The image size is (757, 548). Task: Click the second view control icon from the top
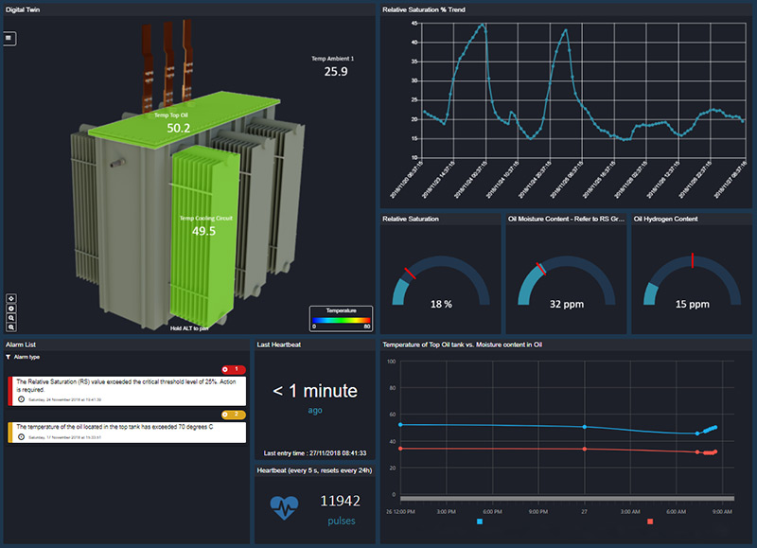9,308
